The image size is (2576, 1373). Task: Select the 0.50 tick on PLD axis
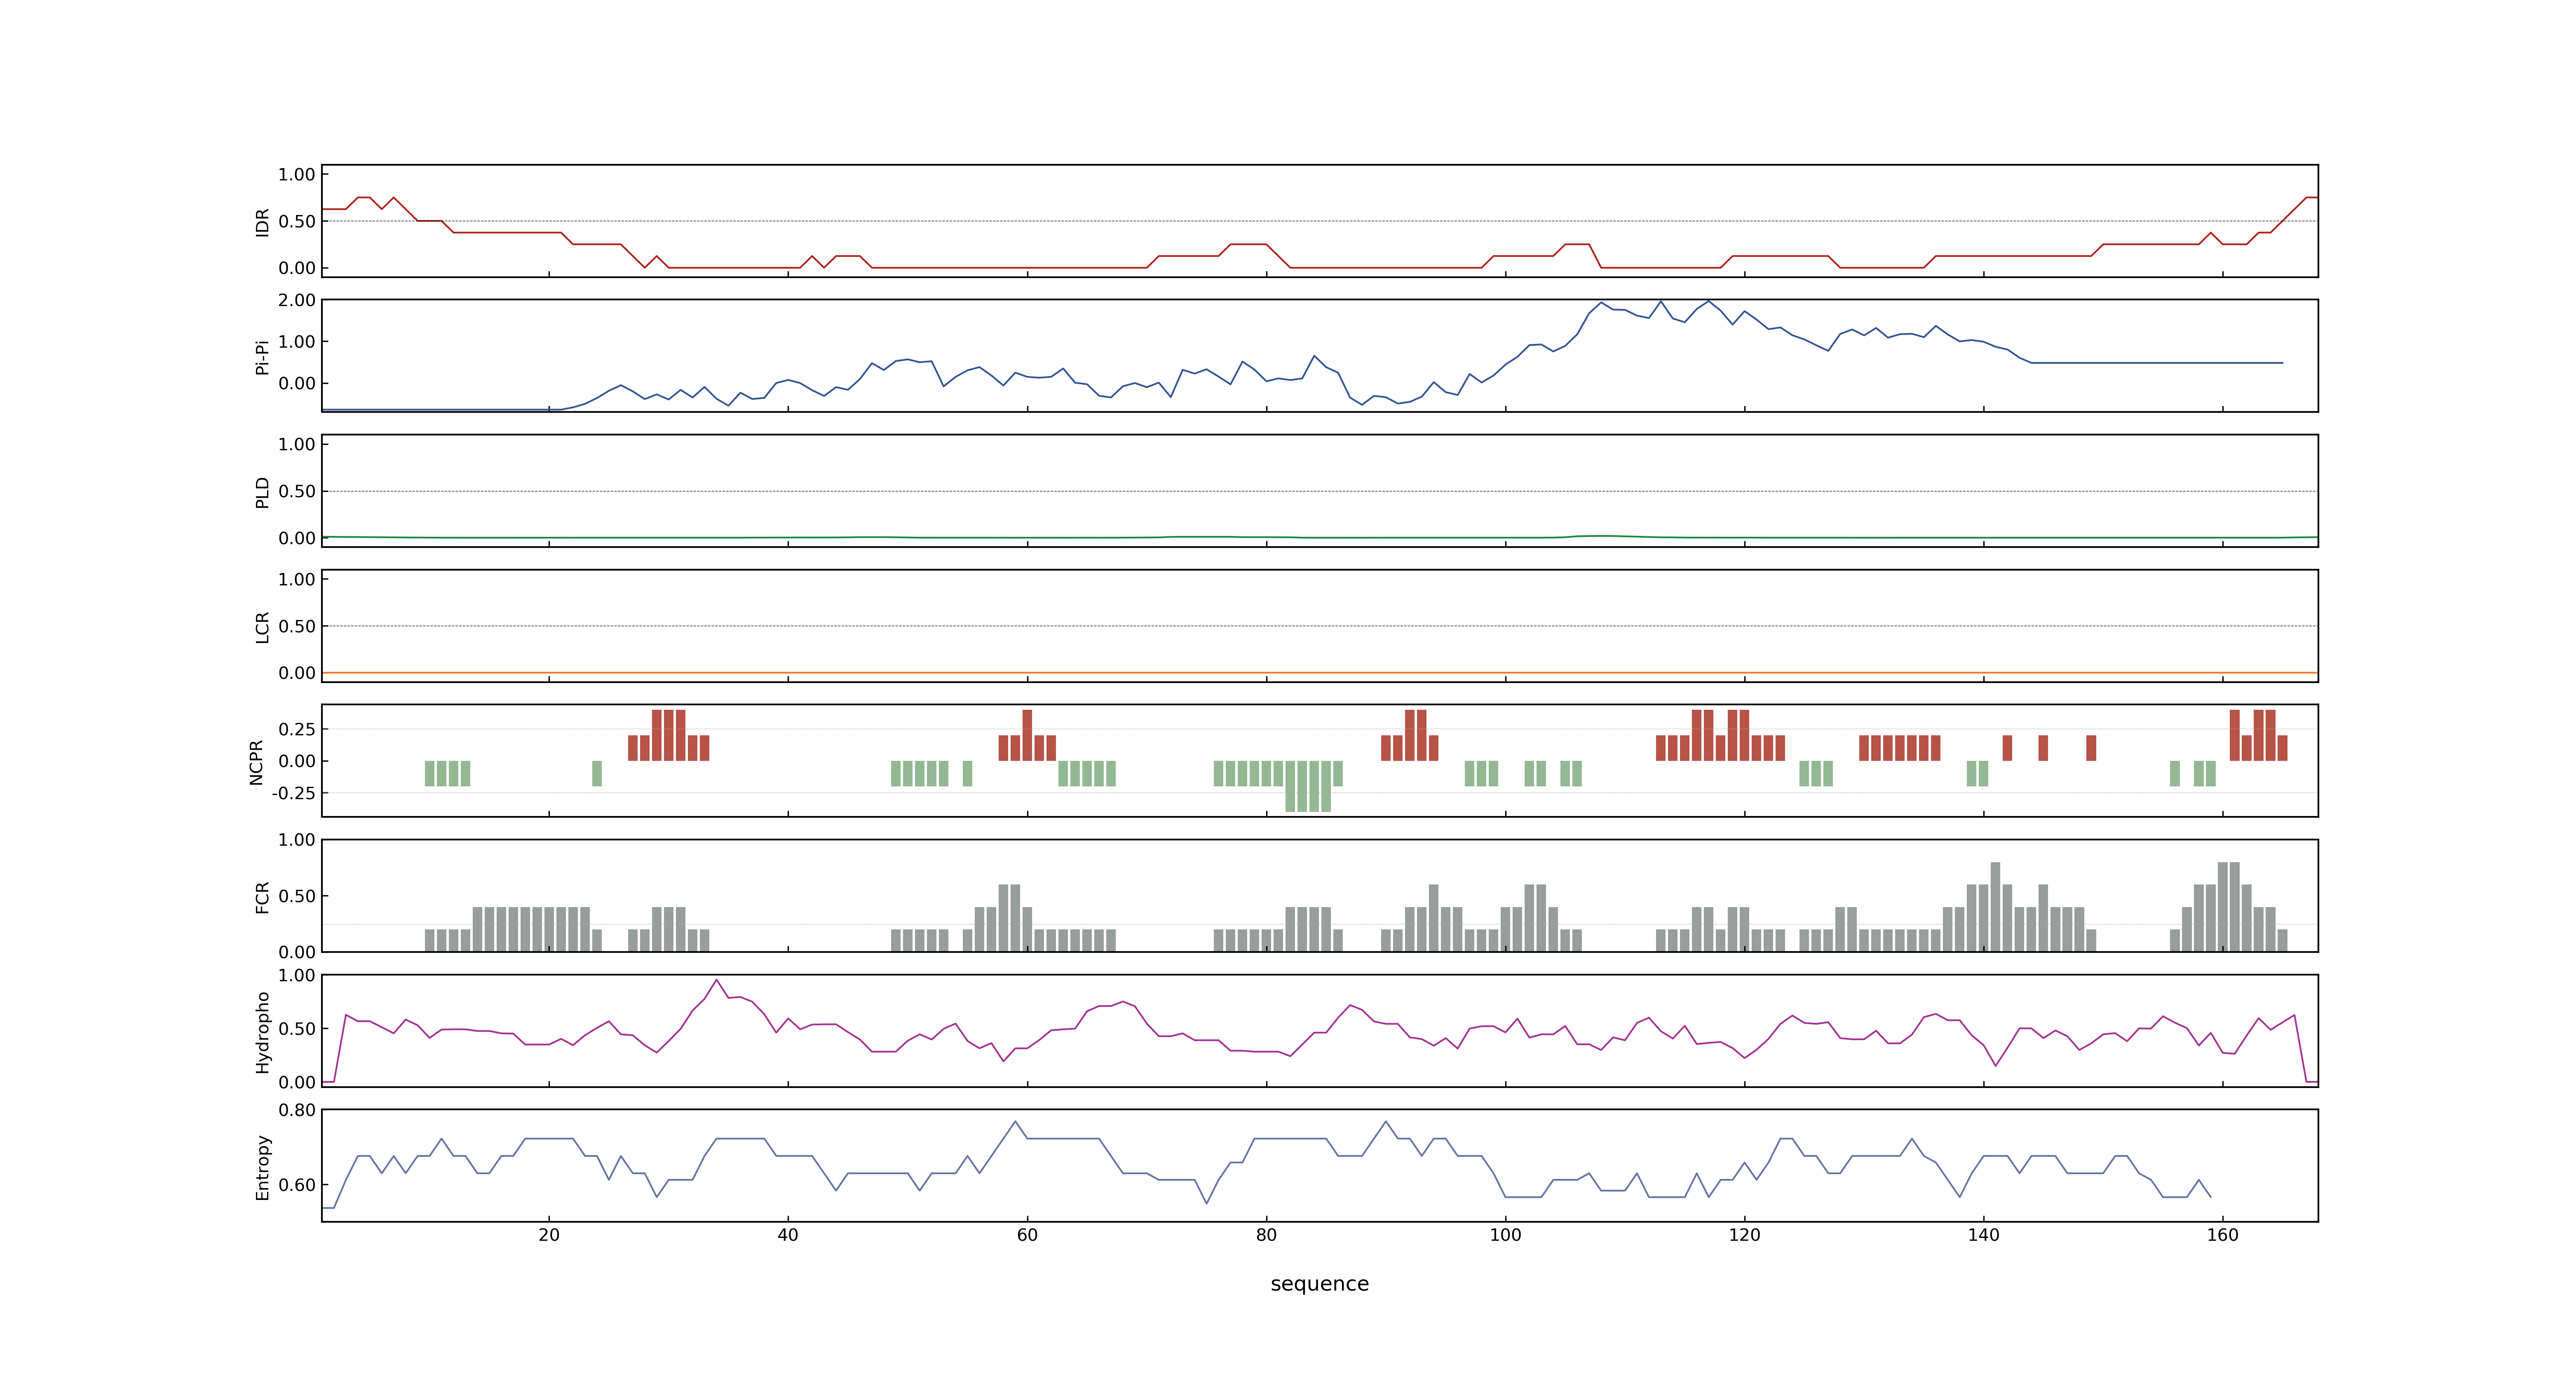pos(297,491)
